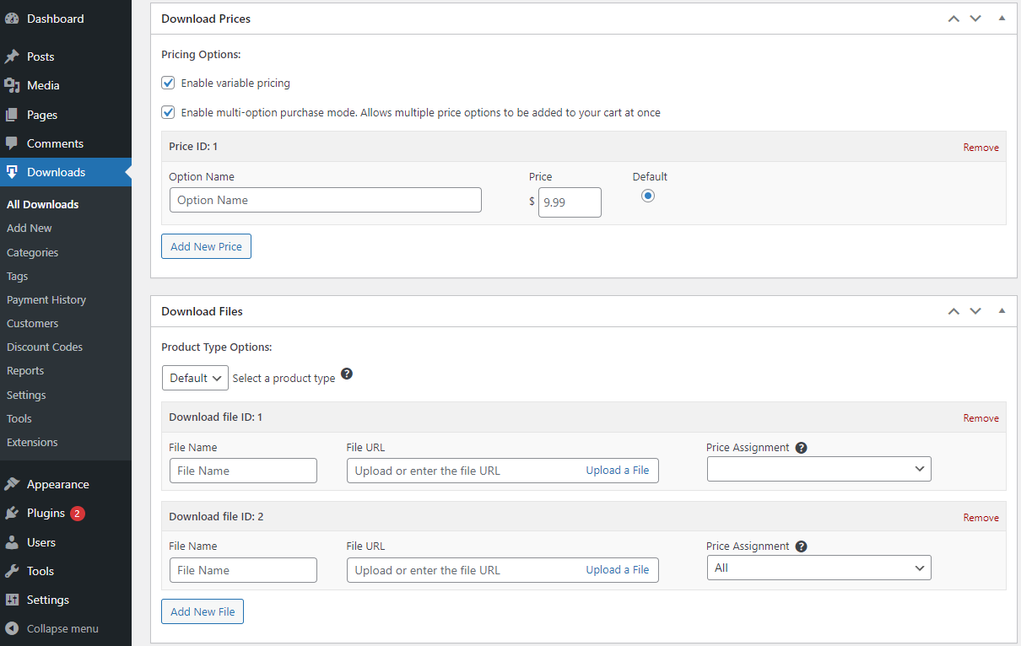
Task: Open the Price Assignment dropdown for file ID 2
Action: 818,567
